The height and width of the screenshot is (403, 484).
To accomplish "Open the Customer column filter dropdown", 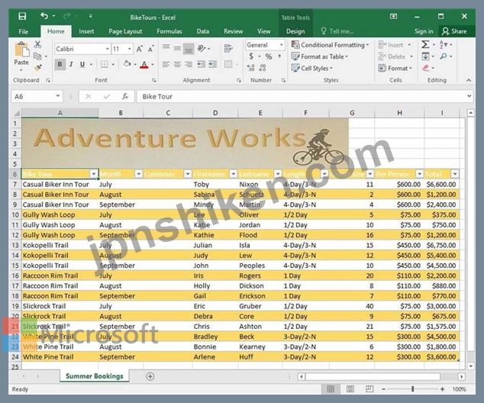I will 187,174.
